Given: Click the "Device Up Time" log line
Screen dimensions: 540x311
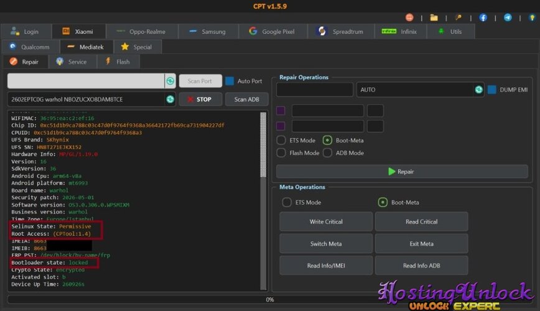Looking at the screenshot, I should tap(47, 284).
